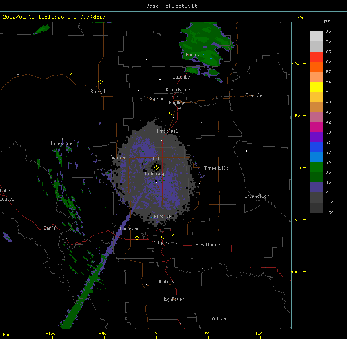Viewport: 347px width, 339px height.
Task: Click the Cochrane town label
Action: coord(130,229)
